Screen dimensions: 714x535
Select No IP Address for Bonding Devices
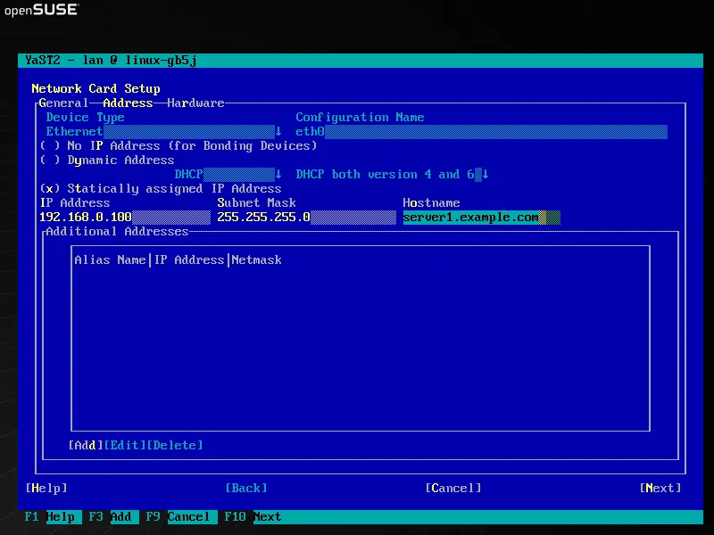pos(178,146)
